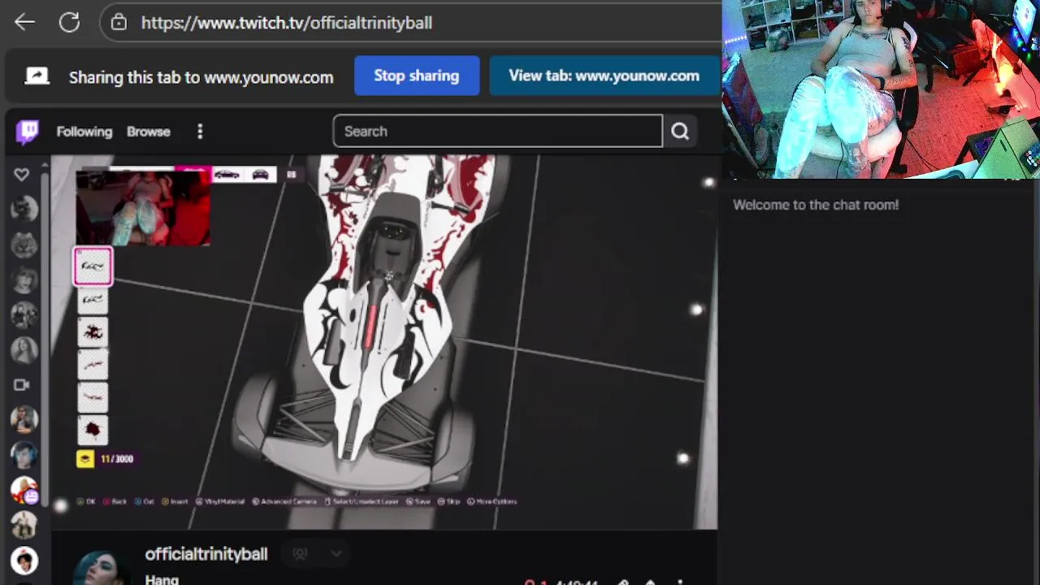1040x585 pixels.
Task: Focus the Twitch Search field
Action: [497, 131]
